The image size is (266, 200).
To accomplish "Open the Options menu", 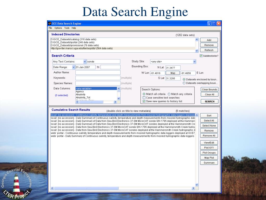I will [58, 28].
